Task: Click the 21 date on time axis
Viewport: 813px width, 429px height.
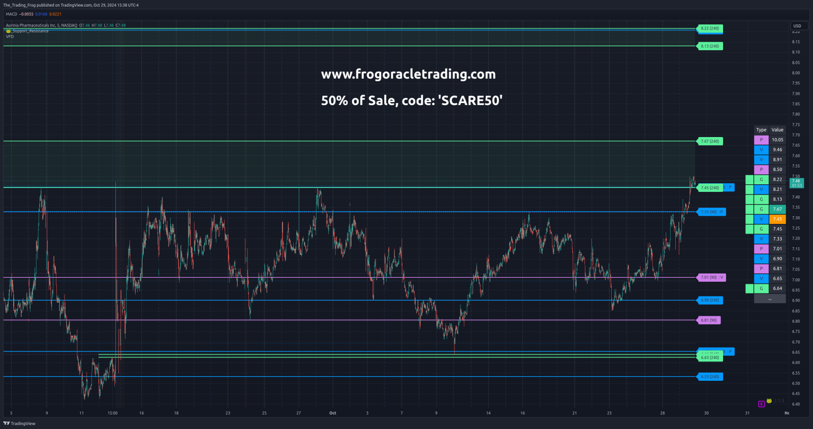Action: pos(575,413)
